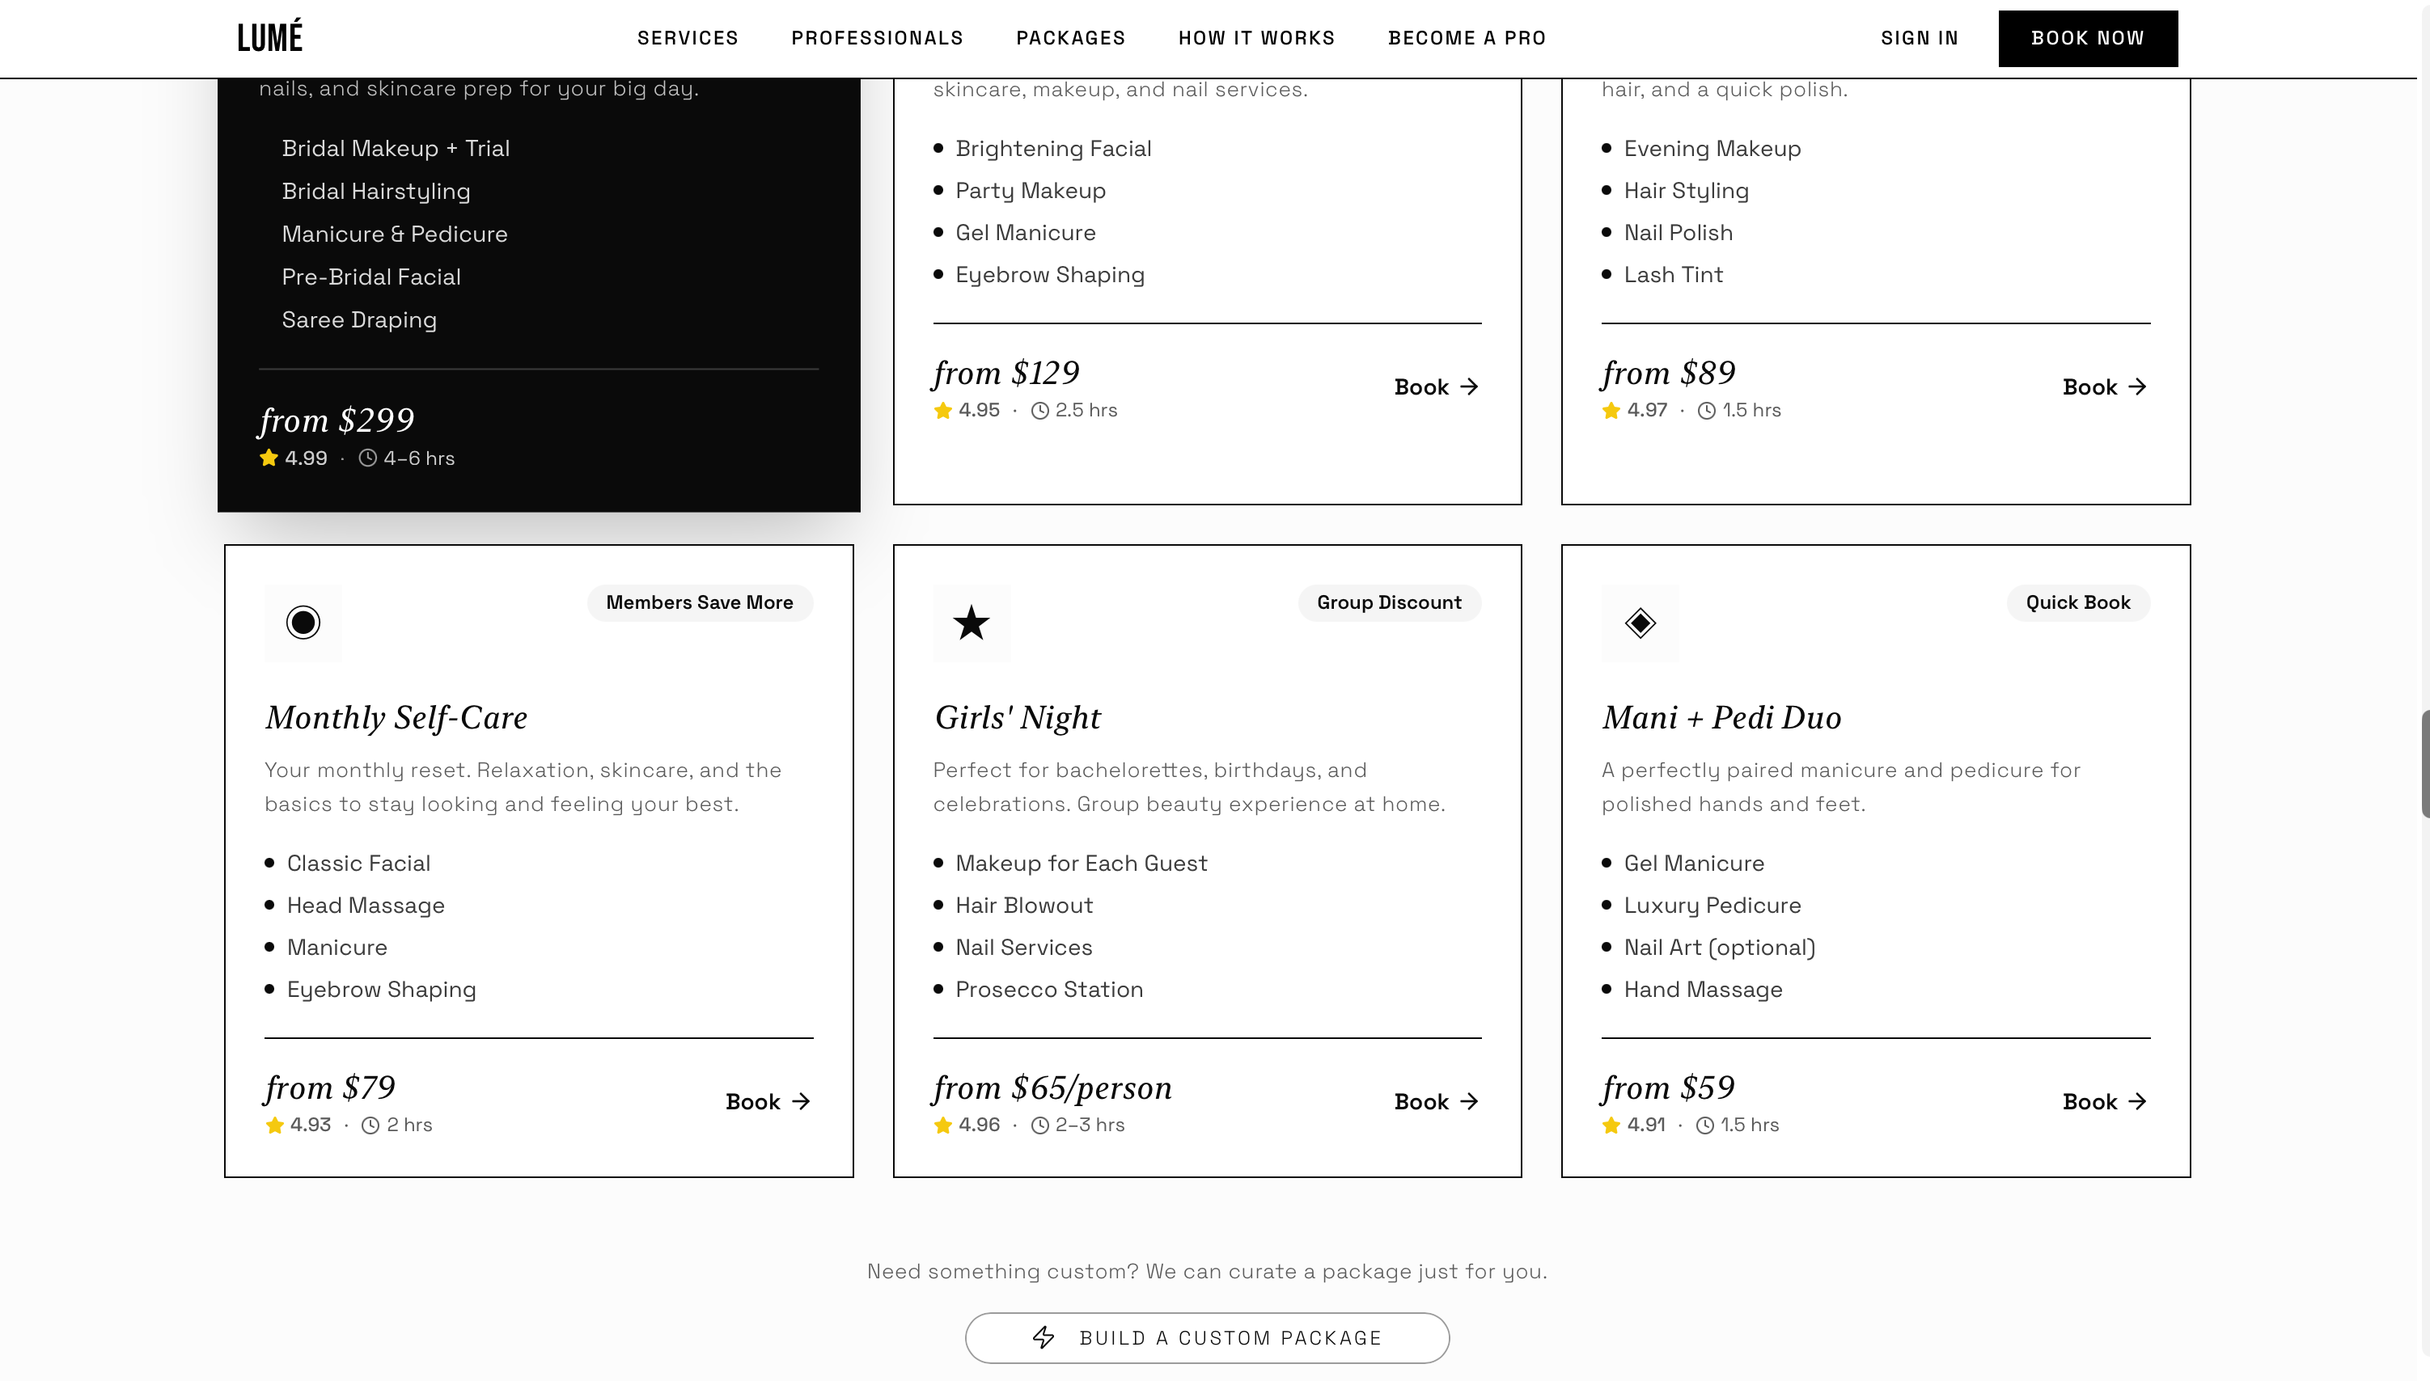This screenshot has width=2430, height=1381.
Task: Click the clock icon beside 2.5 hrs
Action: 1040,411
